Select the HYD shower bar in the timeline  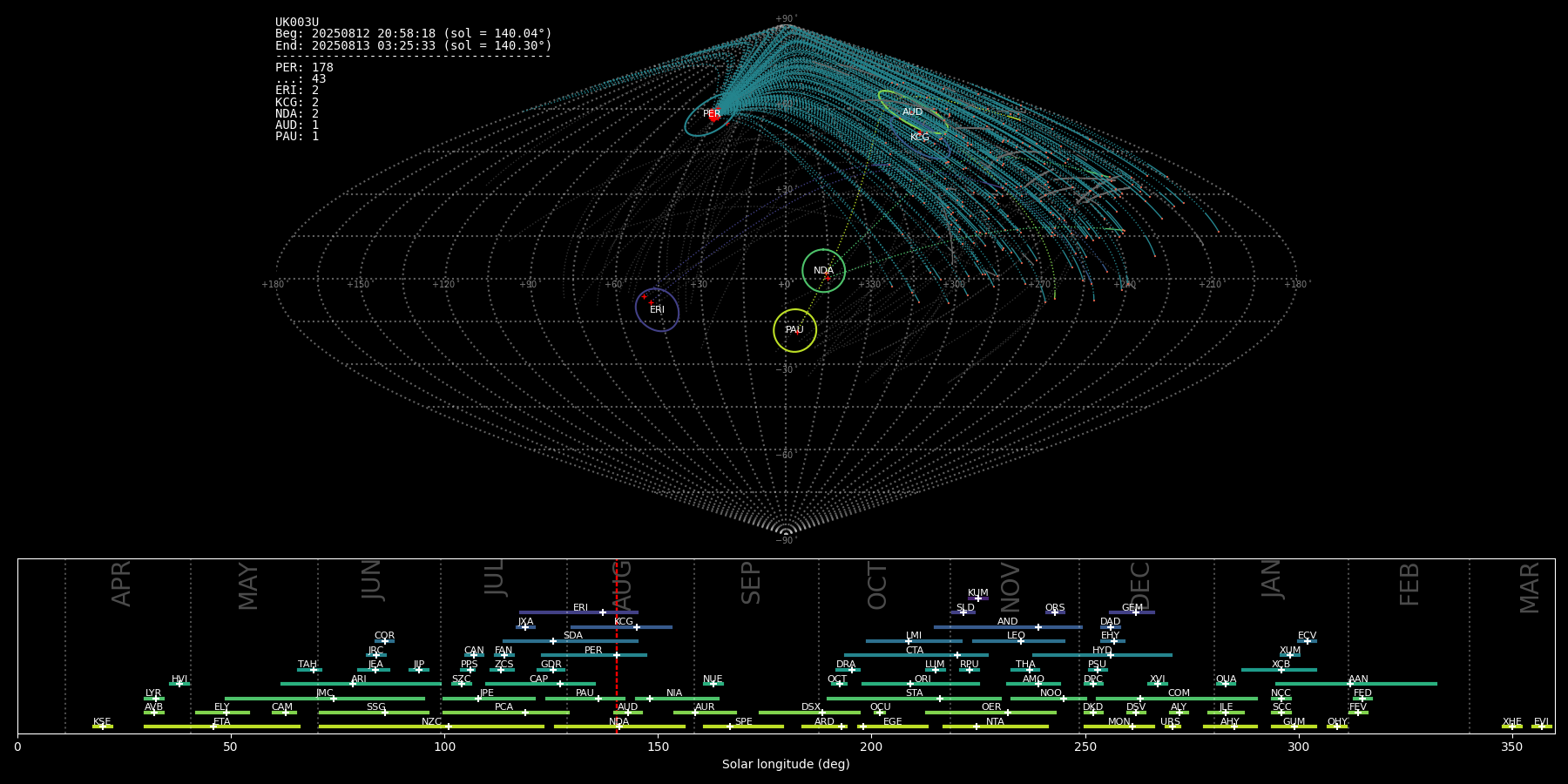click(1102, 655)
